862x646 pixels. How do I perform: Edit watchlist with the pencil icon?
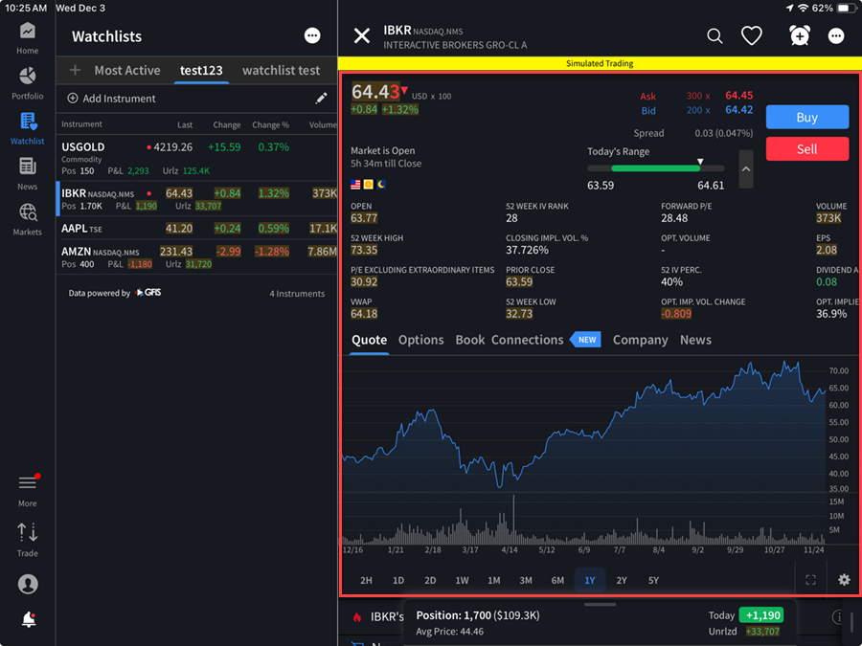321,99
